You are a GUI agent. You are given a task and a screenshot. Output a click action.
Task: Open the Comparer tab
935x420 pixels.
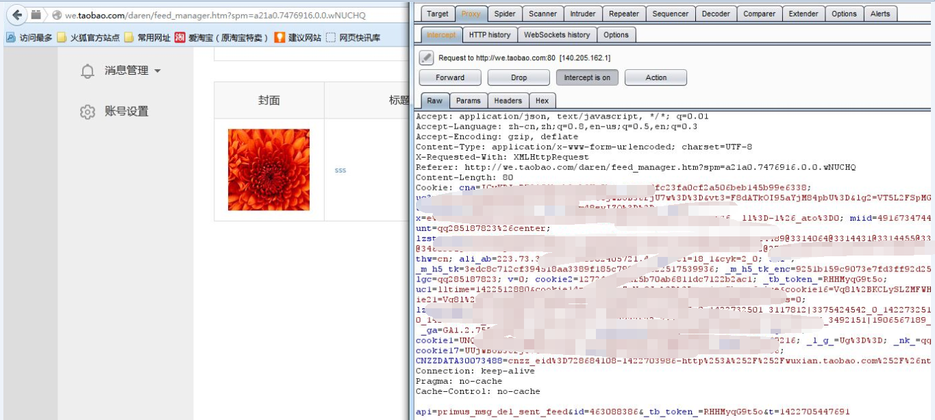coord(760,14)
